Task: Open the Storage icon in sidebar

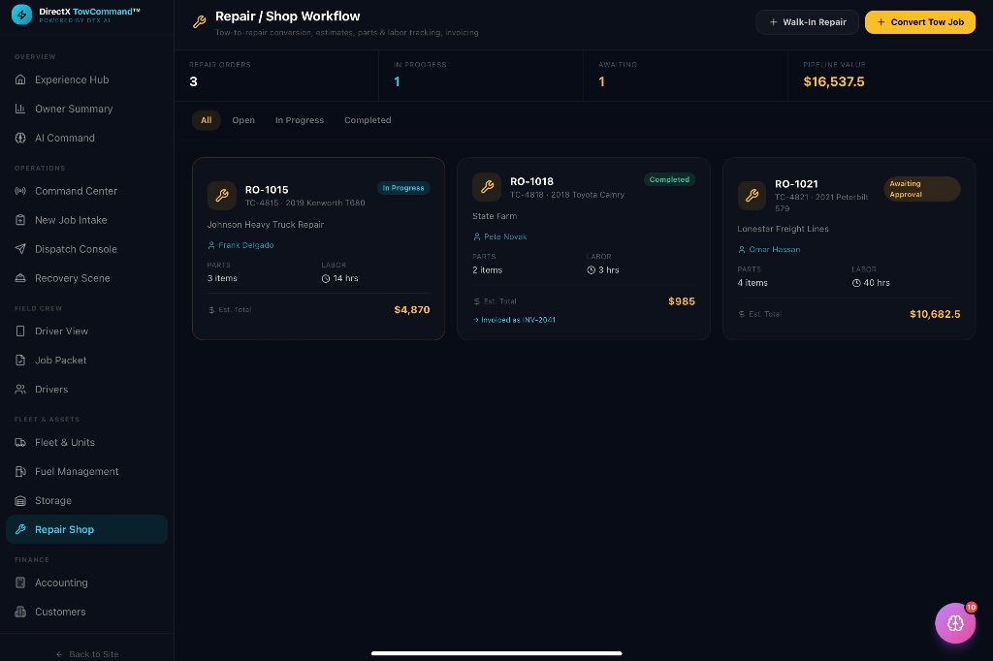Action: click(x=20, y=501)
